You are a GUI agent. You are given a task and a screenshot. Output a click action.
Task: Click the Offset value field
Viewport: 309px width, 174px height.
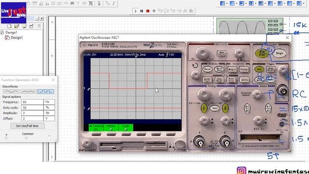(32, 118)
